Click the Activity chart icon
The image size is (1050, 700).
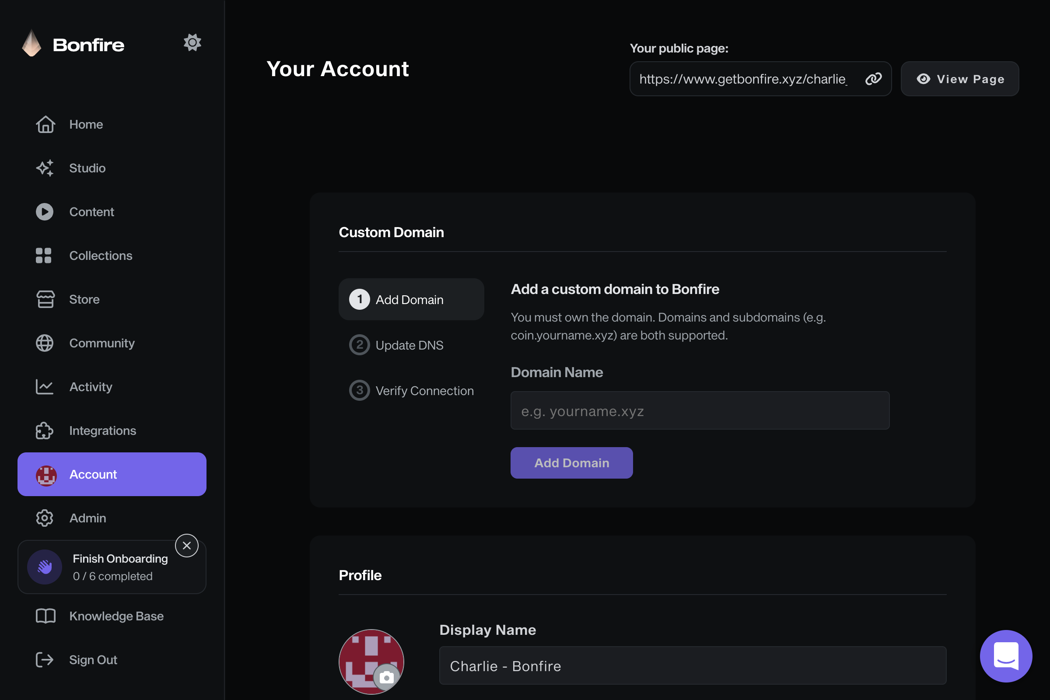(x=45, y=387)
